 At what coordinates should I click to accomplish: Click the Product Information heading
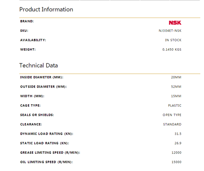coord(46,9)
